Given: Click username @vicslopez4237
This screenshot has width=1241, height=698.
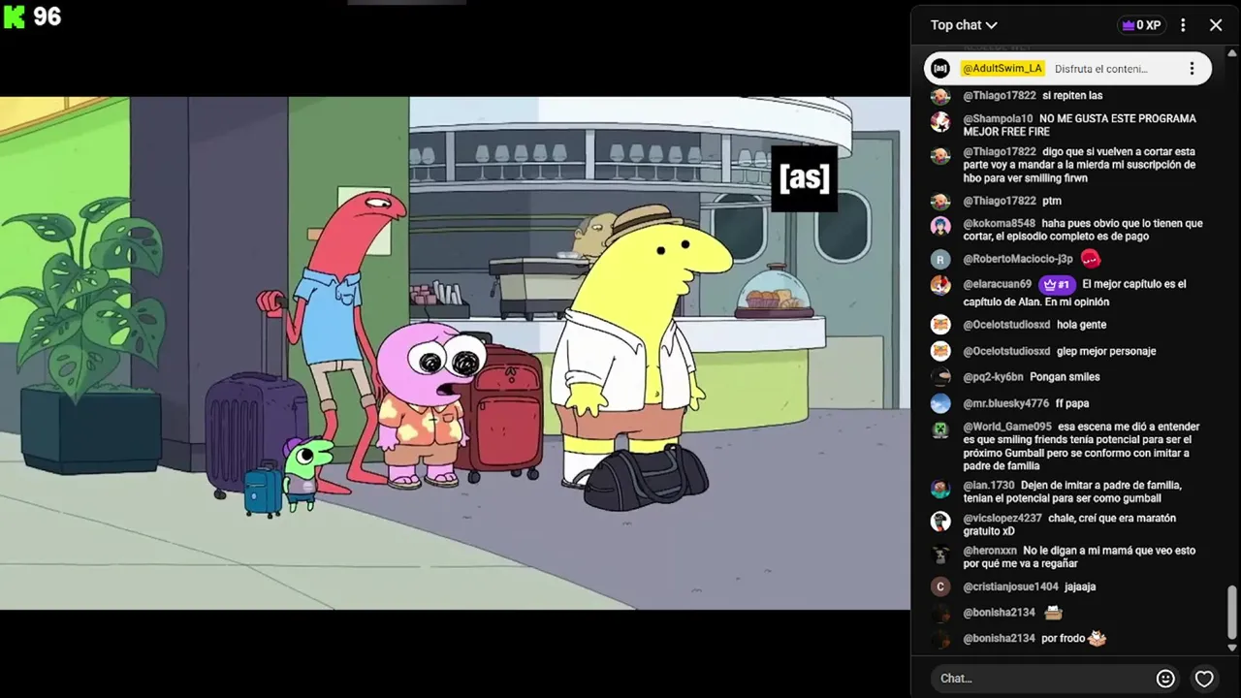Looking at the screenshot, I should [x=1002, y=519].
